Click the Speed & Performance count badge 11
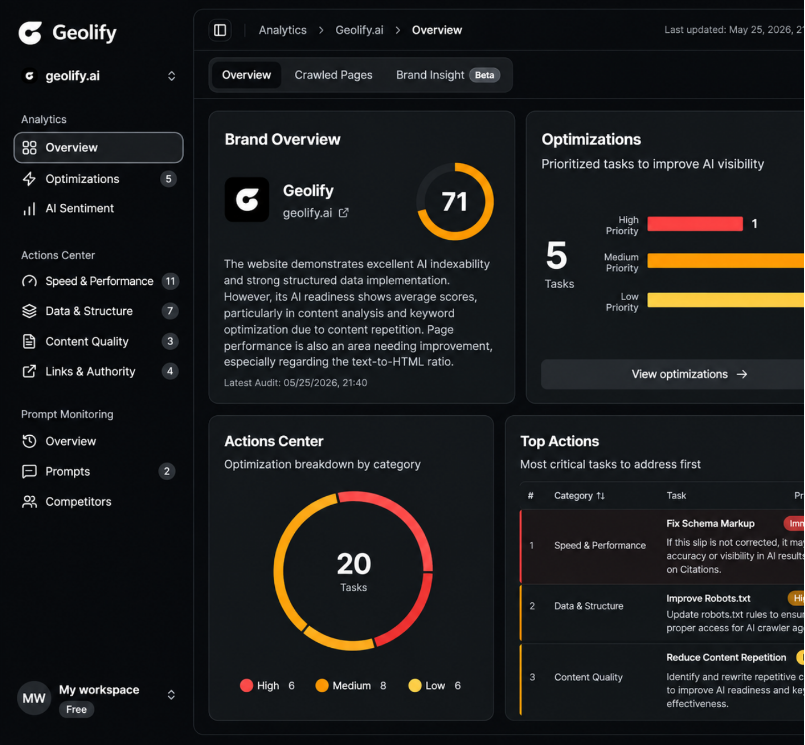This screenshot has height=745, width=805. pos(170,281)
